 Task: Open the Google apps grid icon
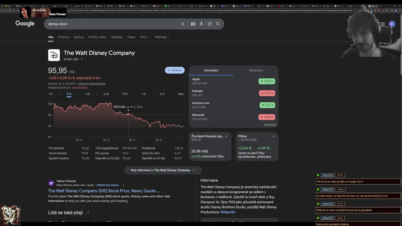(383, 24)
